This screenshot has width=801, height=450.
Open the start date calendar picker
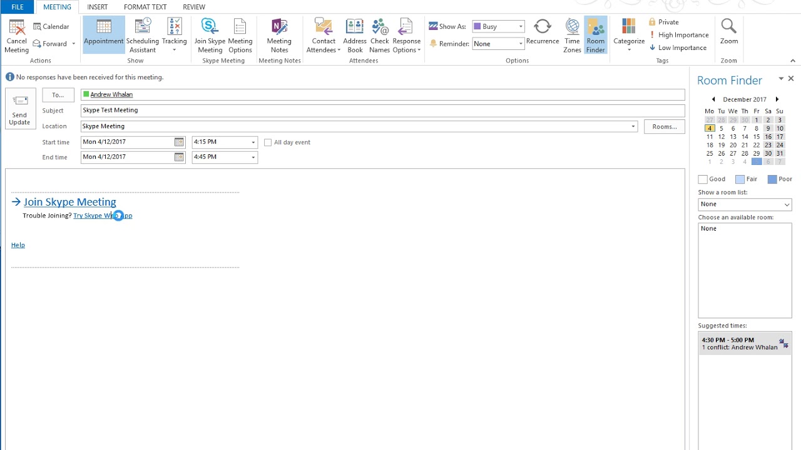[179, 142]
